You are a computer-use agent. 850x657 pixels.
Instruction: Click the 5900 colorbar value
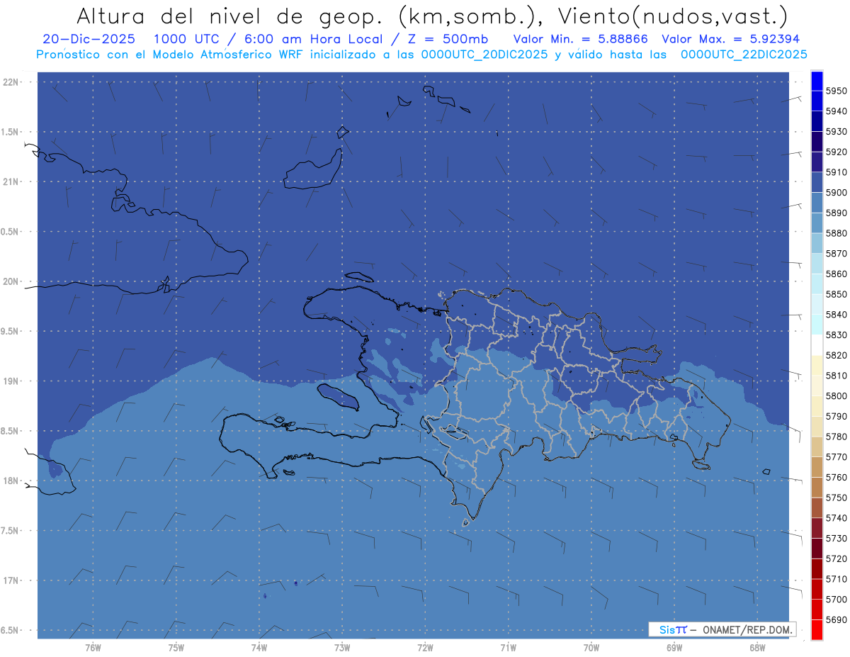pos(836,193)
